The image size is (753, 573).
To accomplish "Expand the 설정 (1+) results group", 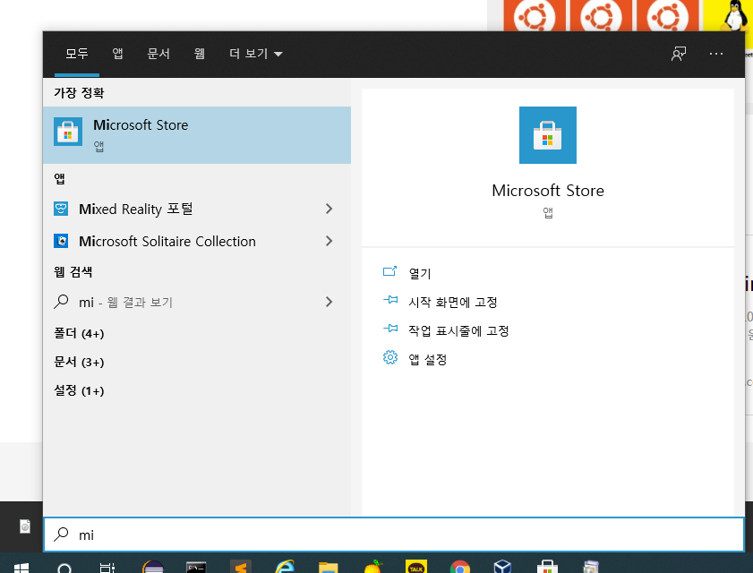I will tap(79, 390).
